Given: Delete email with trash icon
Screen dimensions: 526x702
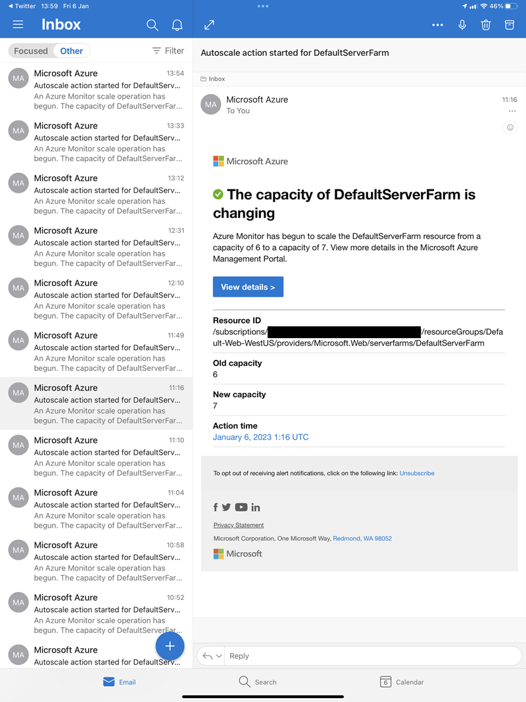Looking at the screenshot, I should pos(486,25).
